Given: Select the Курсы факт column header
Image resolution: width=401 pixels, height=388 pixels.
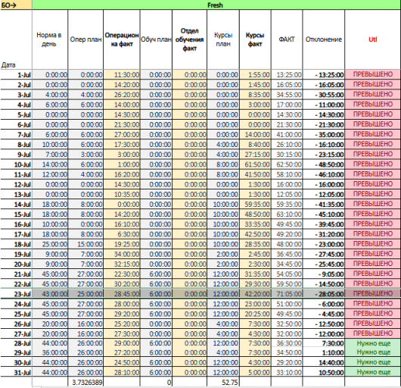Looking at the screenshot, I should 255,39.
